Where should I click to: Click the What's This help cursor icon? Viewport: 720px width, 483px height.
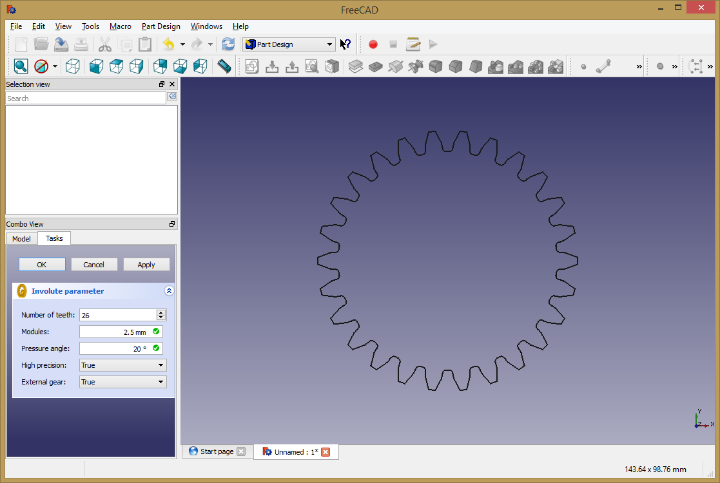coord(345,44)
